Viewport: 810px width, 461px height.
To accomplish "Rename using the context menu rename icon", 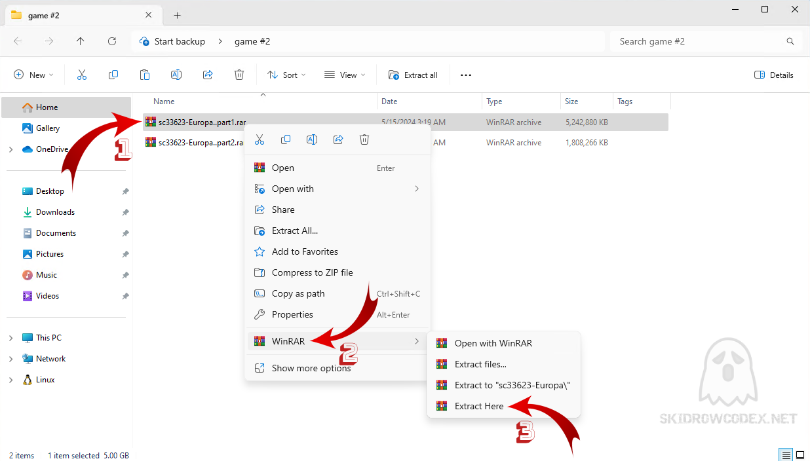I will tap(312, 139).
